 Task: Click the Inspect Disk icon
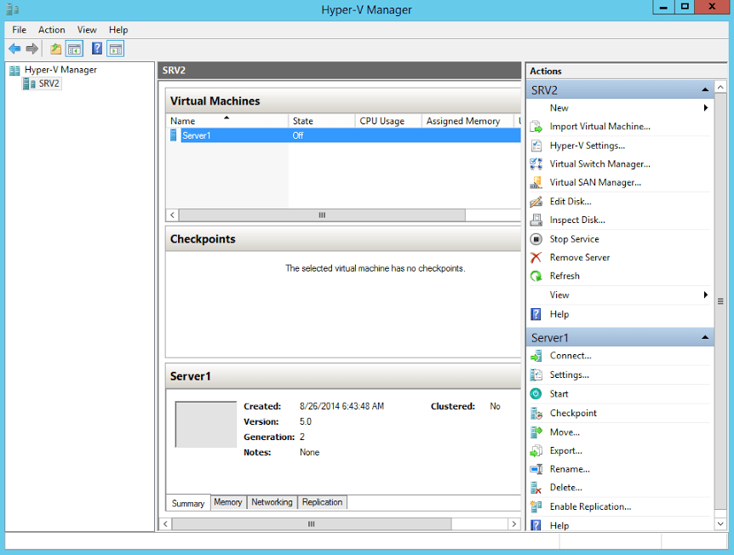click(x=536, y=220)
